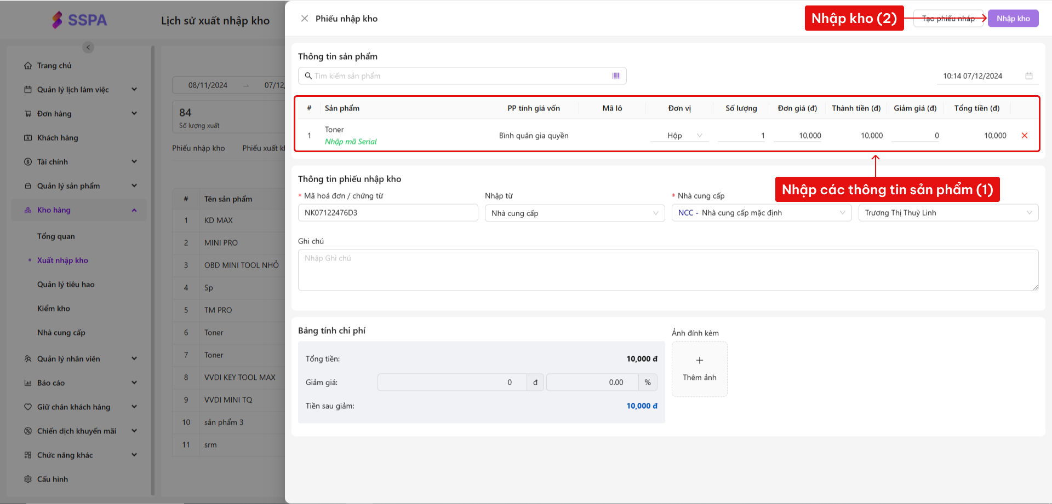Image resolution: width=1052 pixels, height=504 pixels.
Task: Click the MINI PRO product row
Action: pyautogui.click(x=228, y=243)
